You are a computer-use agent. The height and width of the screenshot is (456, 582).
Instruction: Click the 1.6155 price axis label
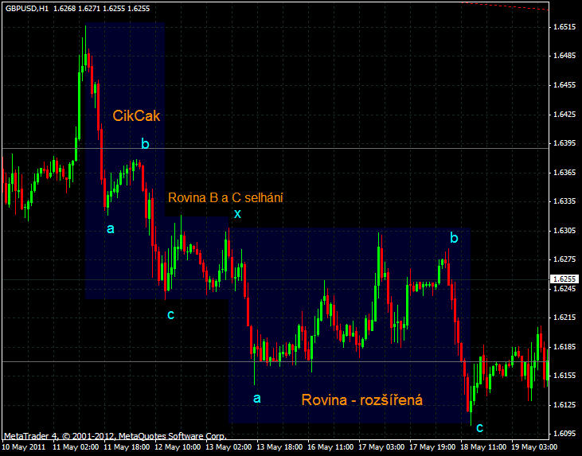(x=564, y=376)
